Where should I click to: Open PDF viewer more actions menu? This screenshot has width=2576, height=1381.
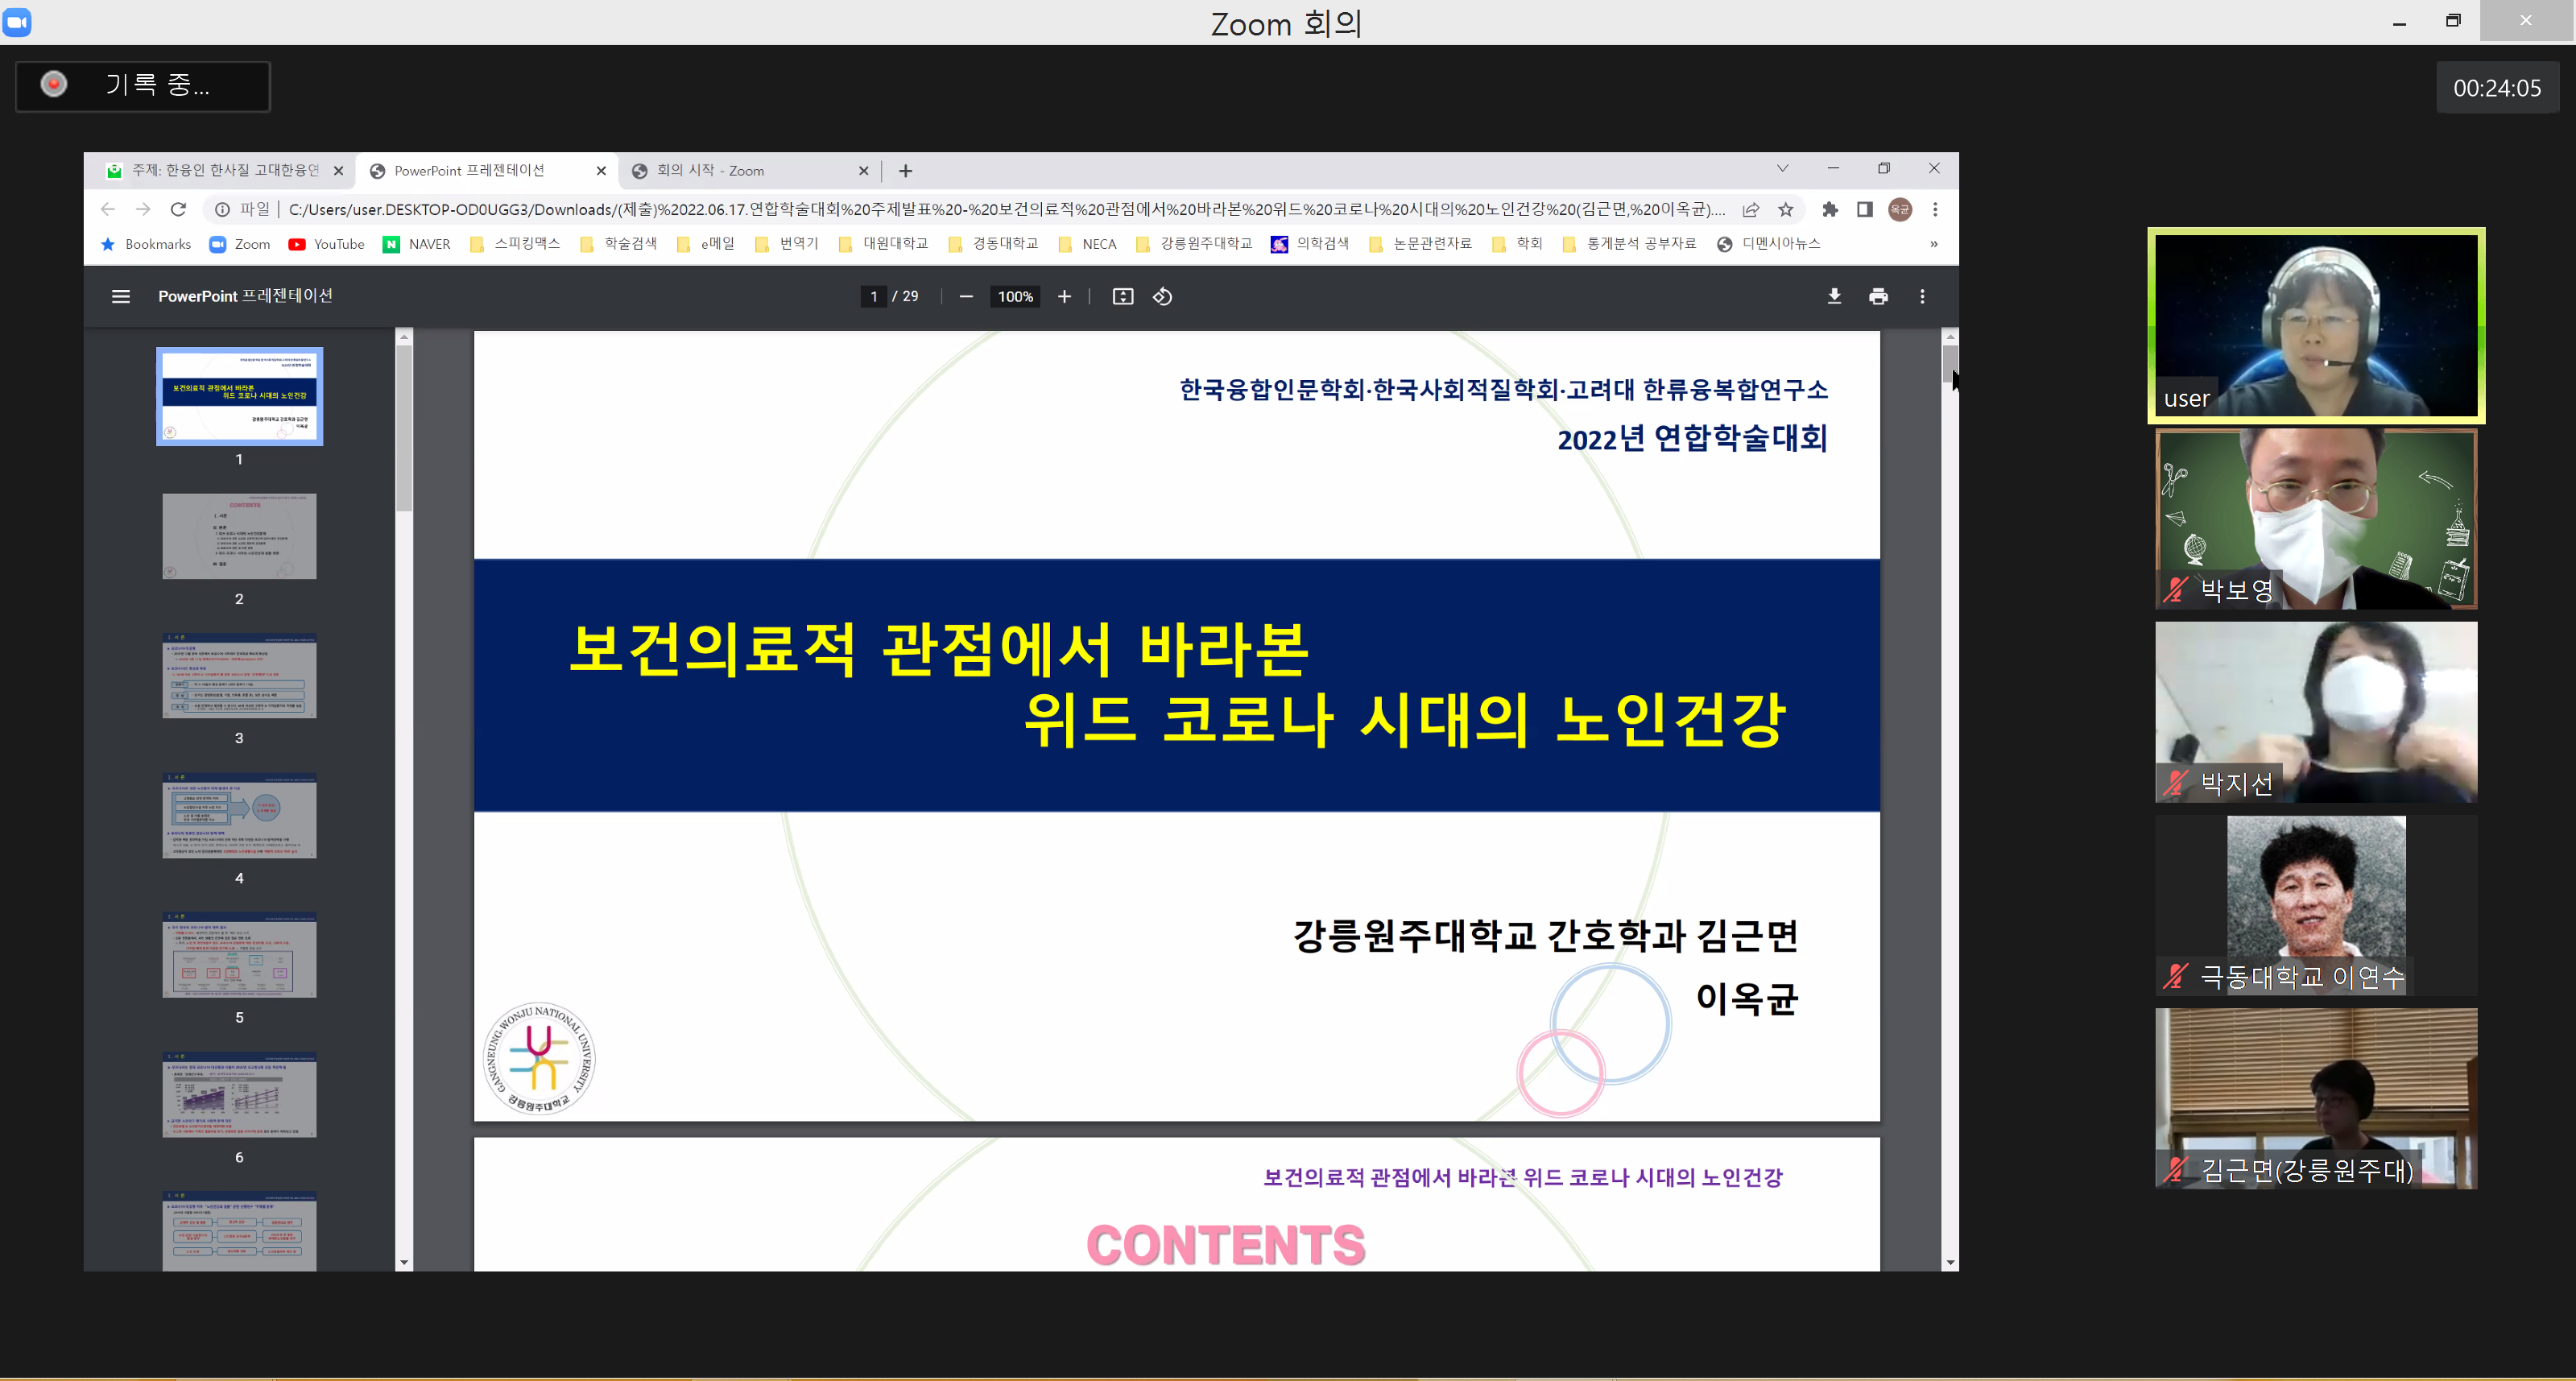pos(1922,296)
